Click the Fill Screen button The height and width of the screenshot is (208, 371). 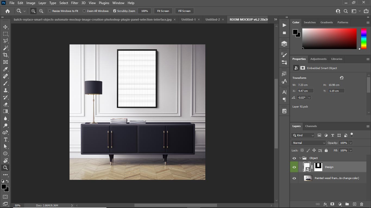tap(184, 11)
